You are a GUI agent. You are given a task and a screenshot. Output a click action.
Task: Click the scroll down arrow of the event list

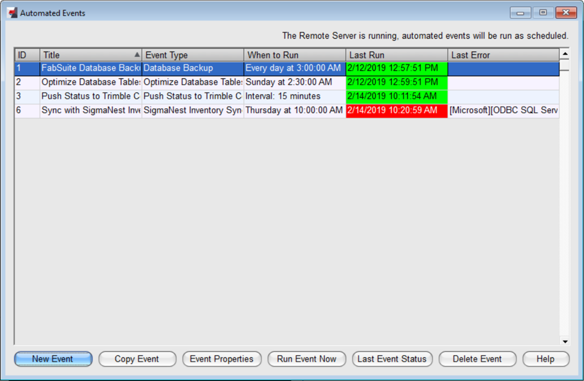565,341
